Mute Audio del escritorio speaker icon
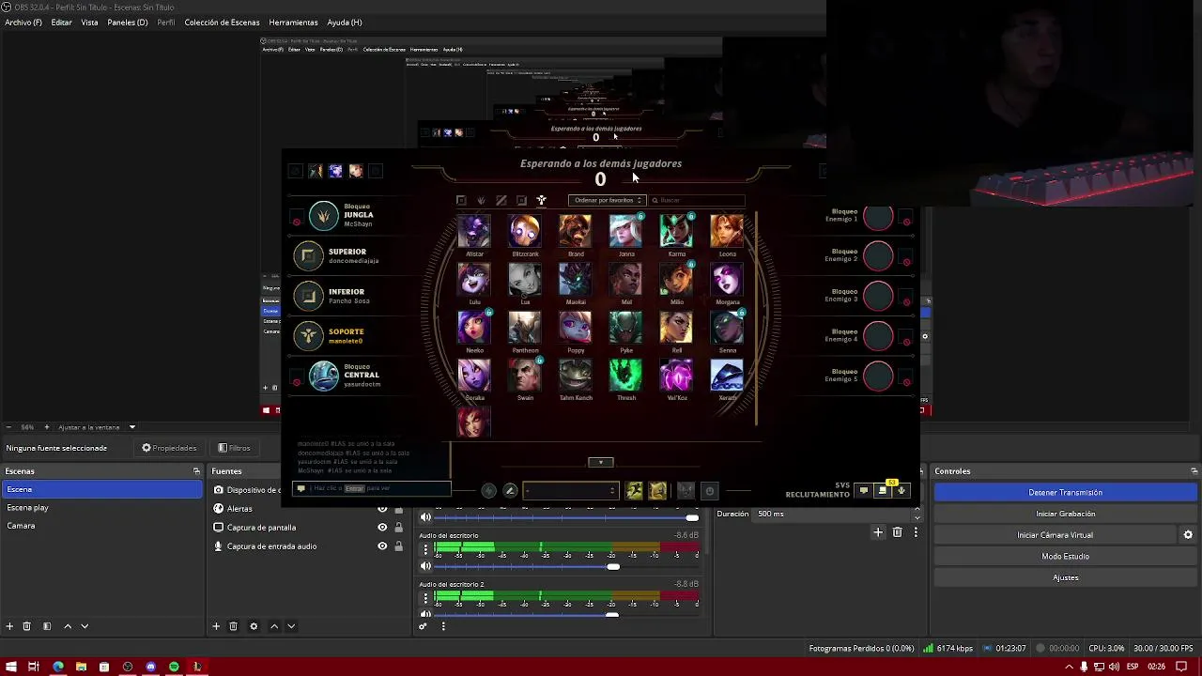The height and width of the screenshot is (676, 1202). pyautogui.click(x=425, y=566)
